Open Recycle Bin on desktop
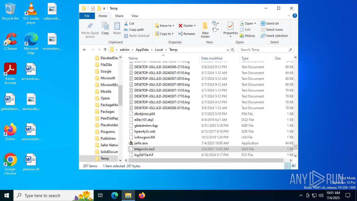357x201 pixels. pos(10,11)
